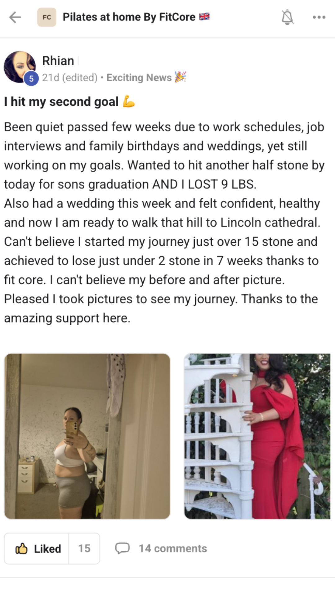Open Rhian's profile picture
This screenshot has height=595, width=335.
tap(20, 67)
